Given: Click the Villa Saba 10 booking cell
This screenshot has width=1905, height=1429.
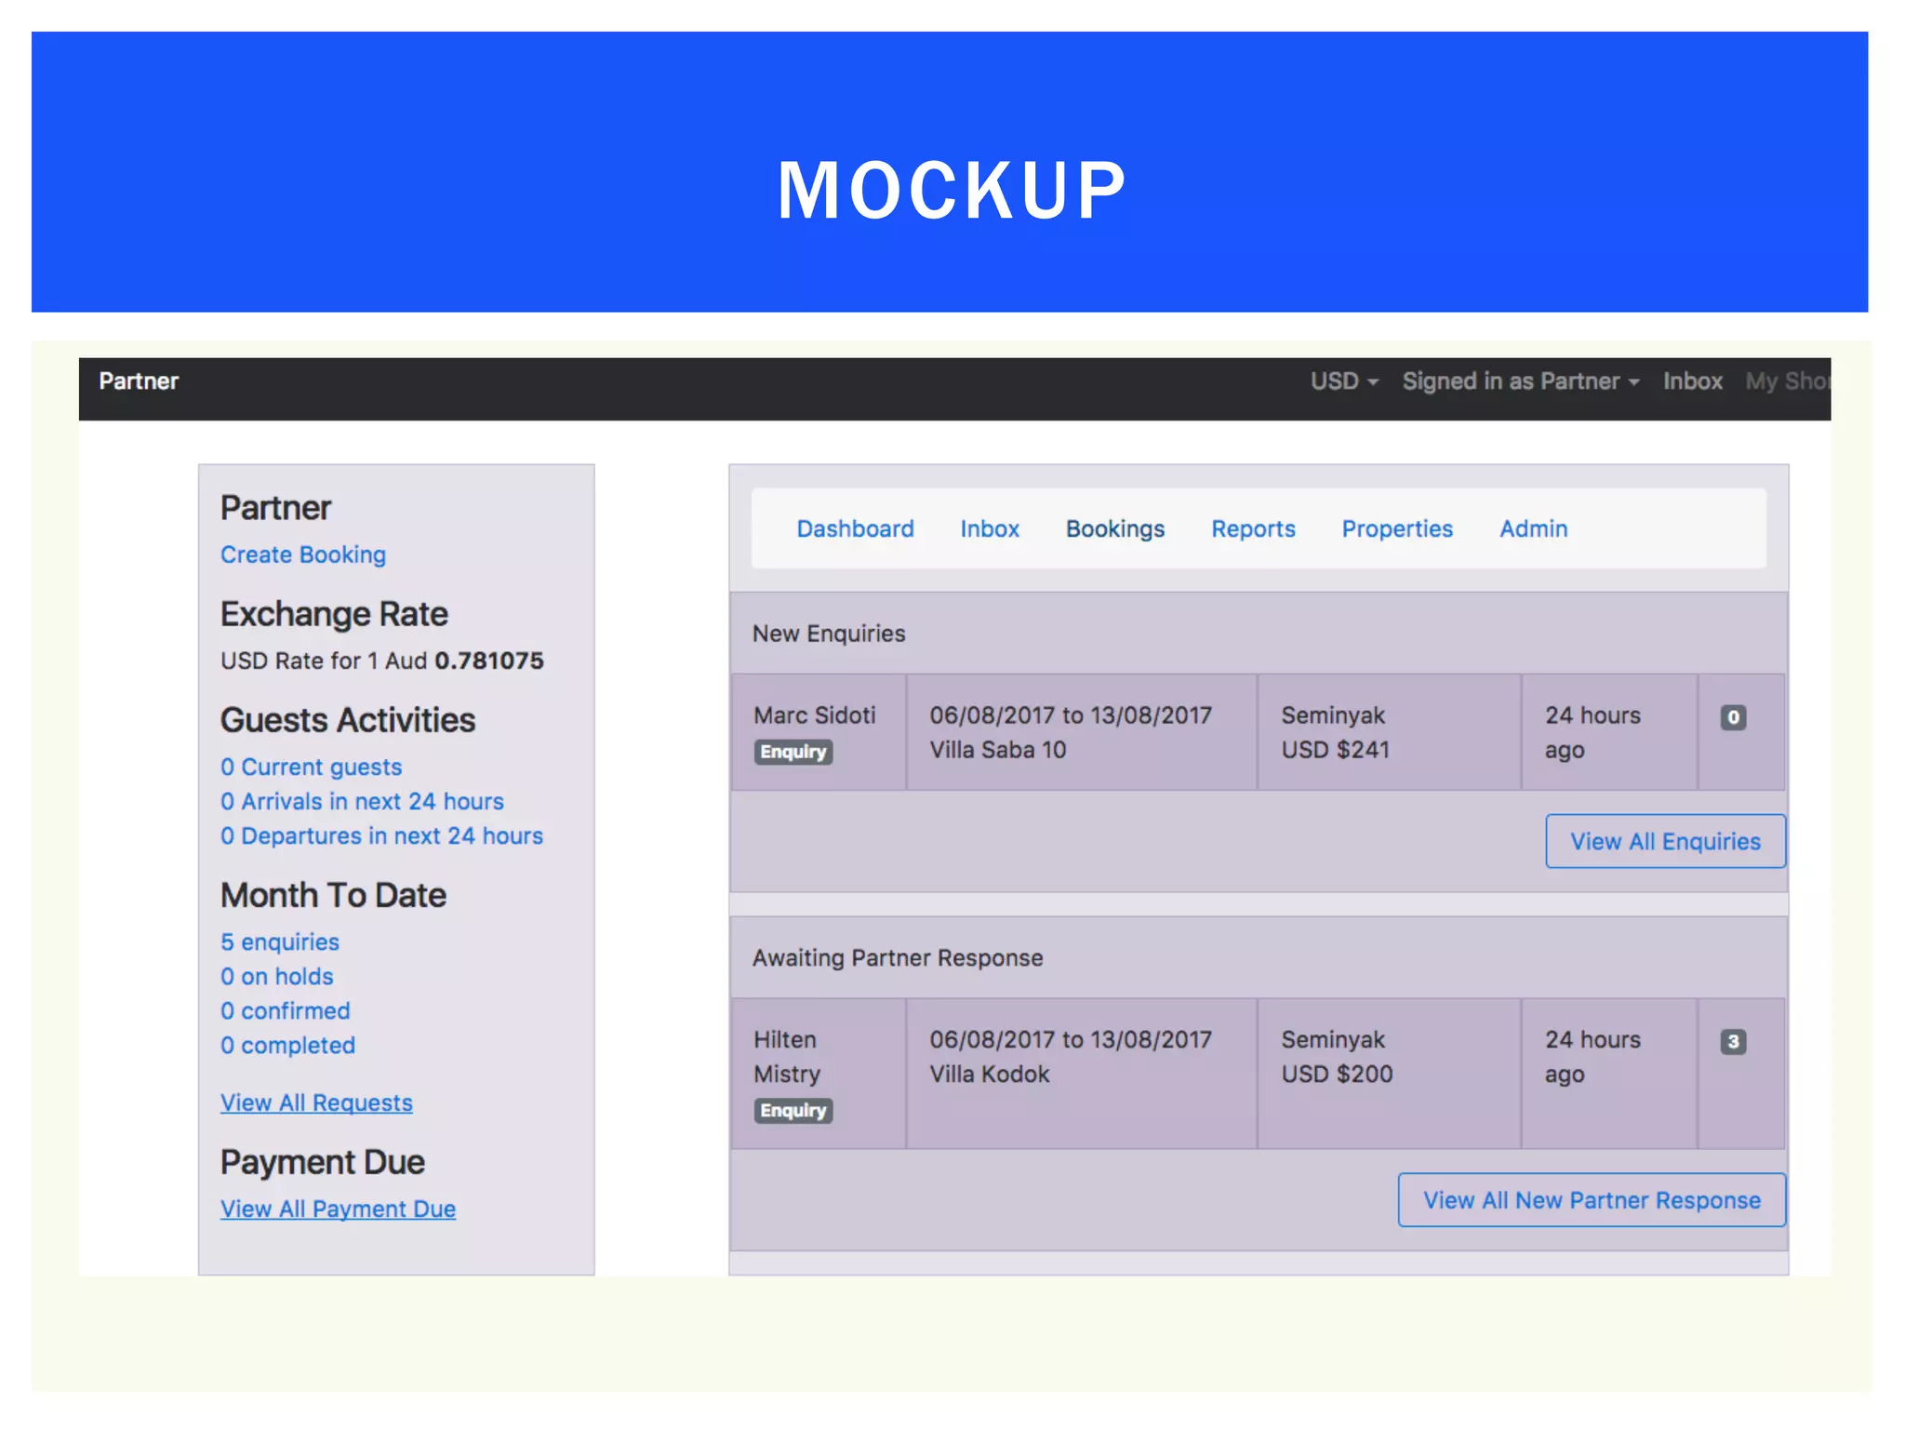Looking at the screenshot, I should 1082,732.
